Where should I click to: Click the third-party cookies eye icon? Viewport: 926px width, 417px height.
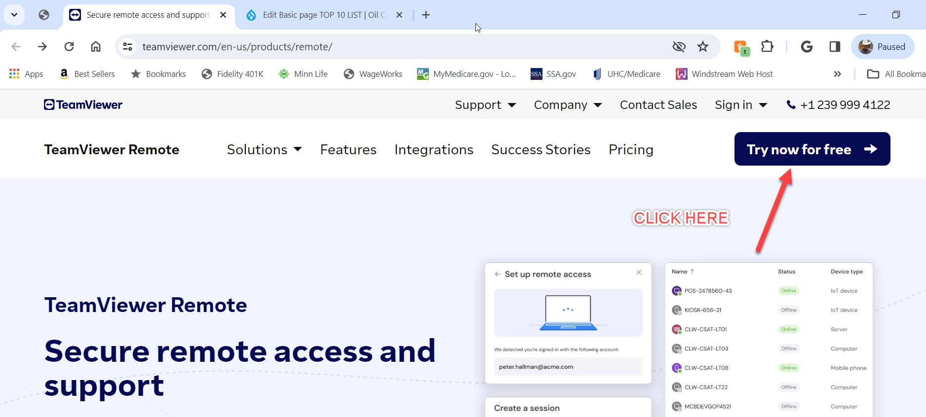tap(679, 47)
